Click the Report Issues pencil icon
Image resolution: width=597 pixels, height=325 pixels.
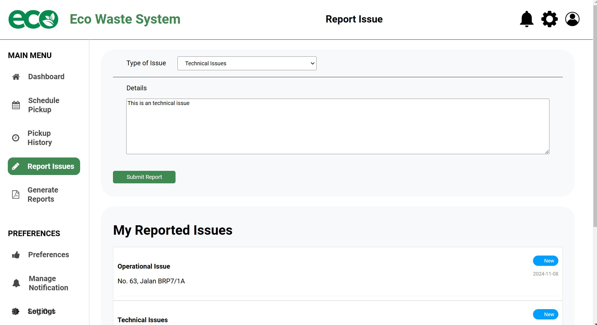pyautogui.click(x=16, y=166)
